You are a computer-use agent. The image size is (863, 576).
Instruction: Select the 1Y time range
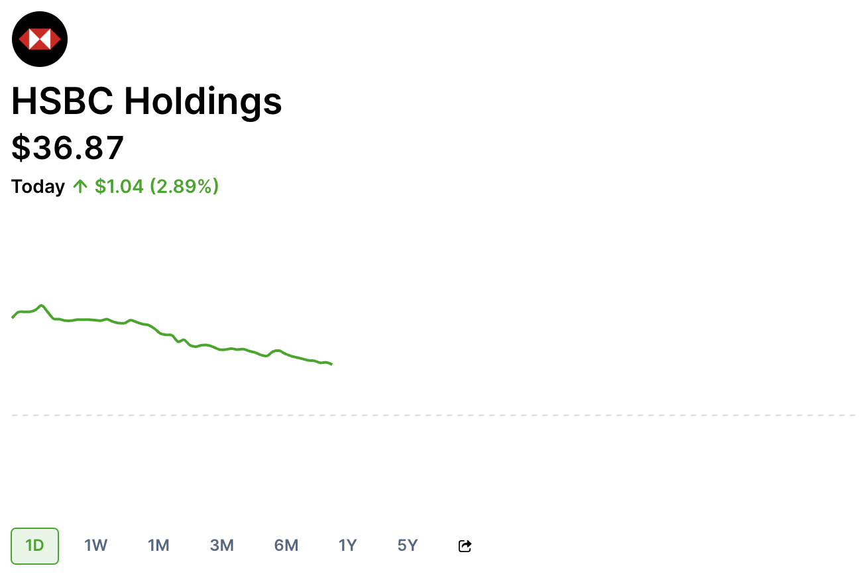coord(347,546)
